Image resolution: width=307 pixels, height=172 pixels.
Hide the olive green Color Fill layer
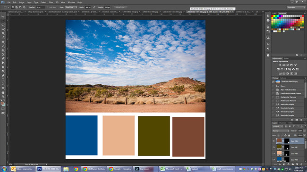(x=274, y=147)
